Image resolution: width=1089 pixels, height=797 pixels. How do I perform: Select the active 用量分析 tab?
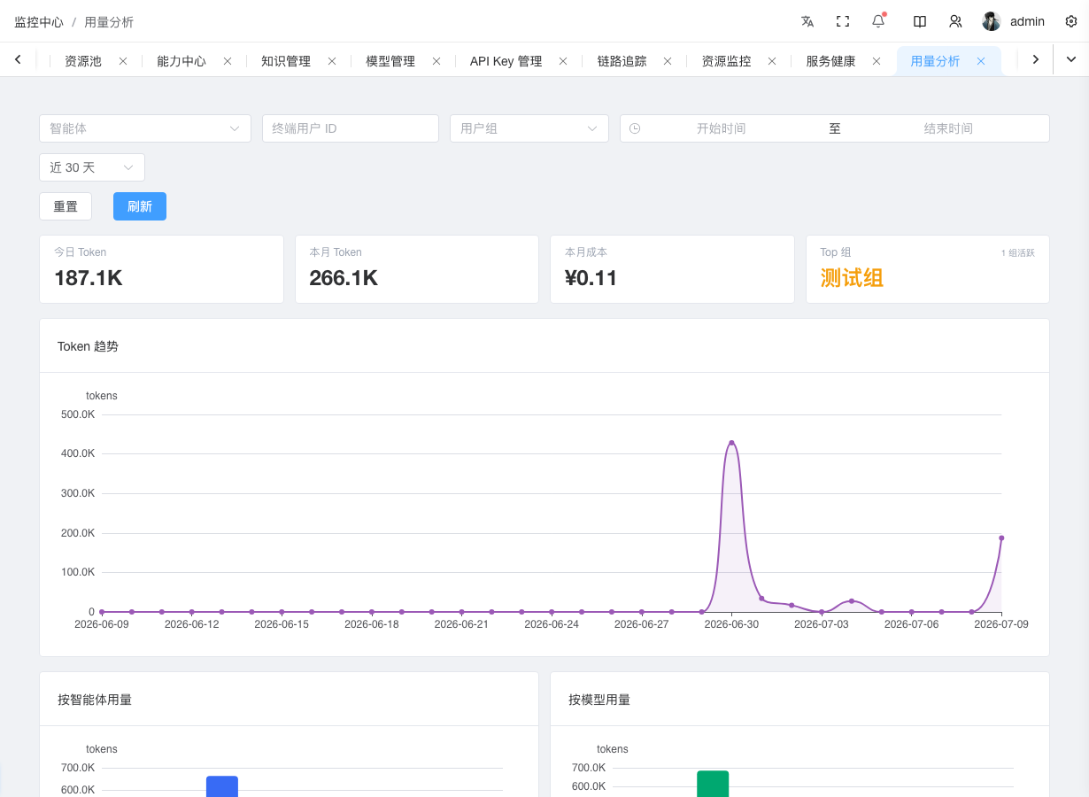935,61
